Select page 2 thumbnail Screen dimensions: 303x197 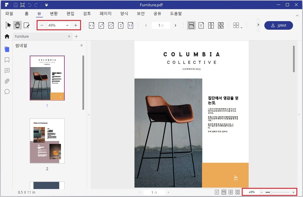(x=47, y=141)
